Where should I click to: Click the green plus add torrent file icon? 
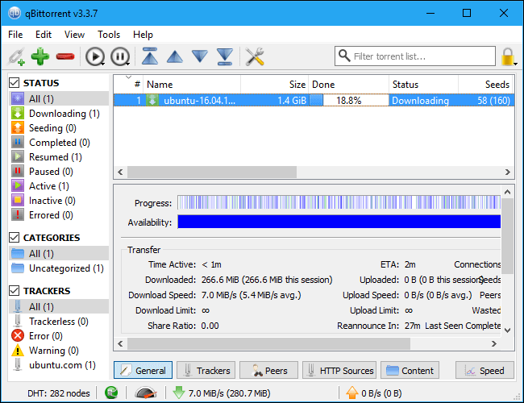(x=40, y=56)
